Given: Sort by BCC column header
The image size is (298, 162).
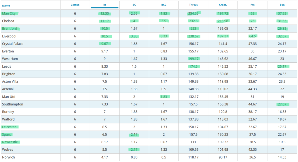Looking at the screenshot, I should pyautogui.click(x=164, y=5).
